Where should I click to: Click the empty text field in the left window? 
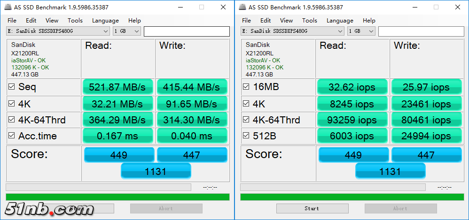187,31
